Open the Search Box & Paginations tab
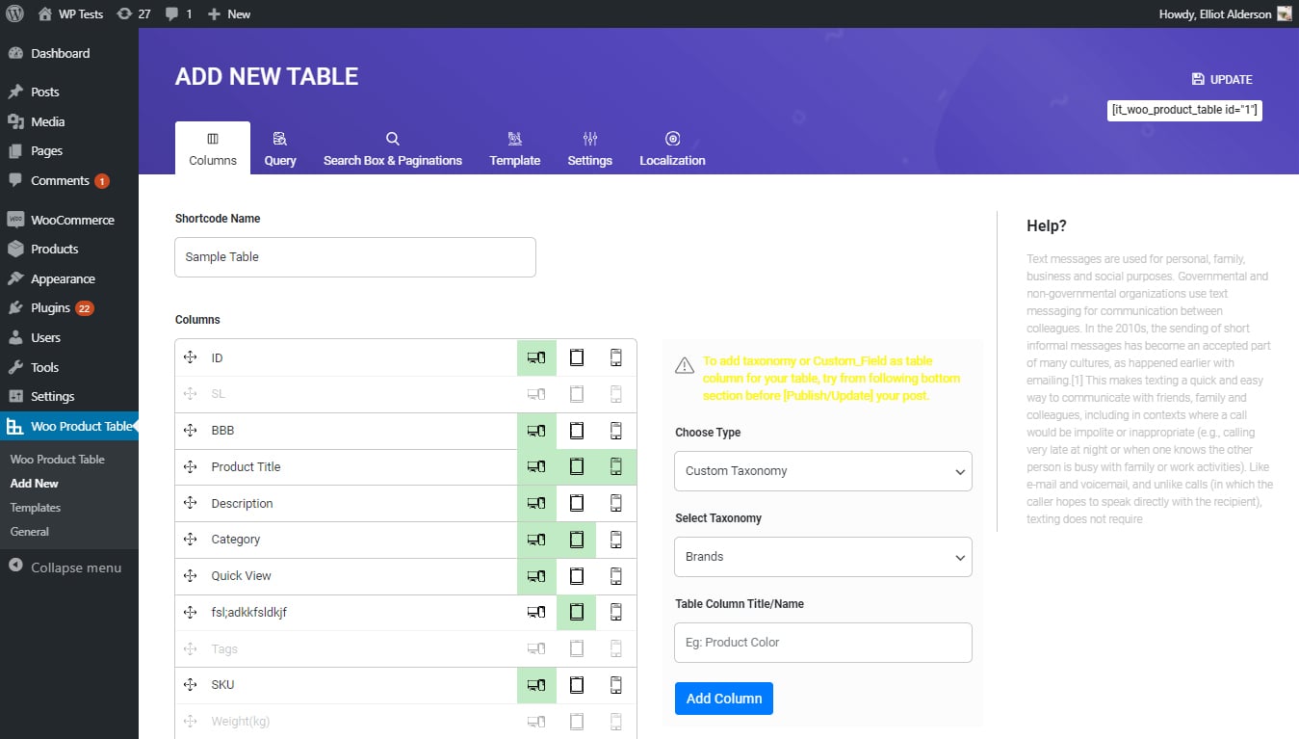1299x739 pixels. click(393, 148)
